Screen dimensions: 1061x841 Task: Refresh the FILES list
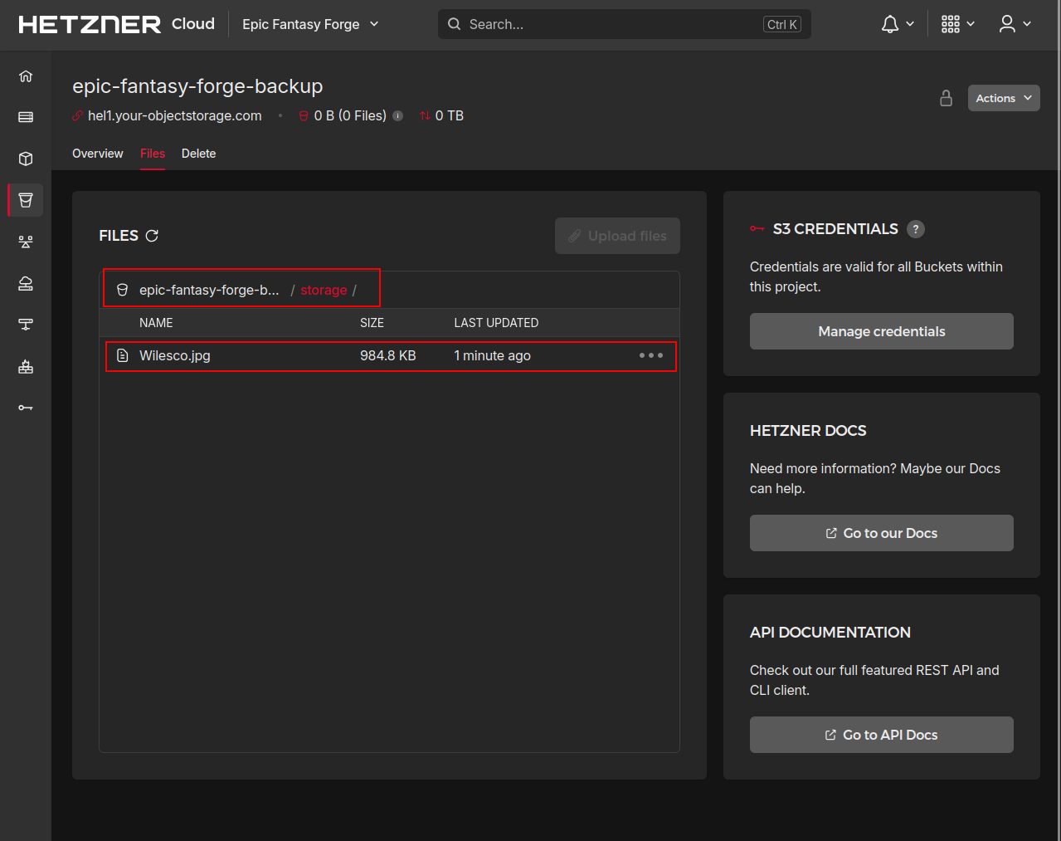[152, 236]
